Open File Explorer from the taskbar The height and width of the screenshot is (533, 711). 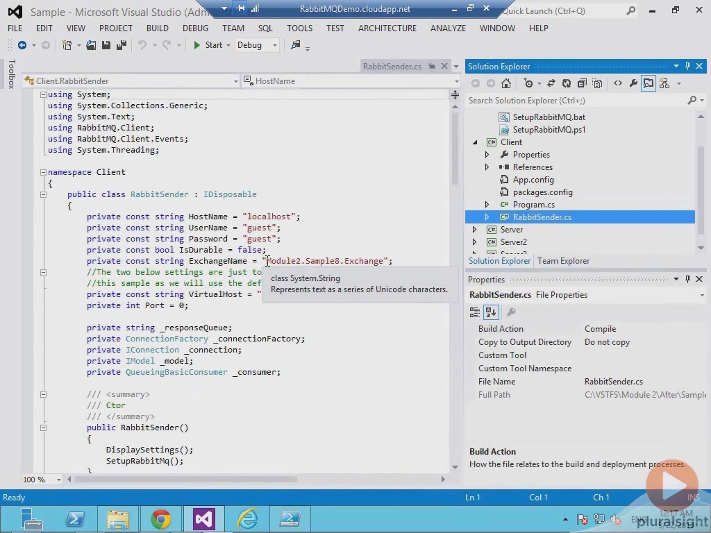[118, 519]
